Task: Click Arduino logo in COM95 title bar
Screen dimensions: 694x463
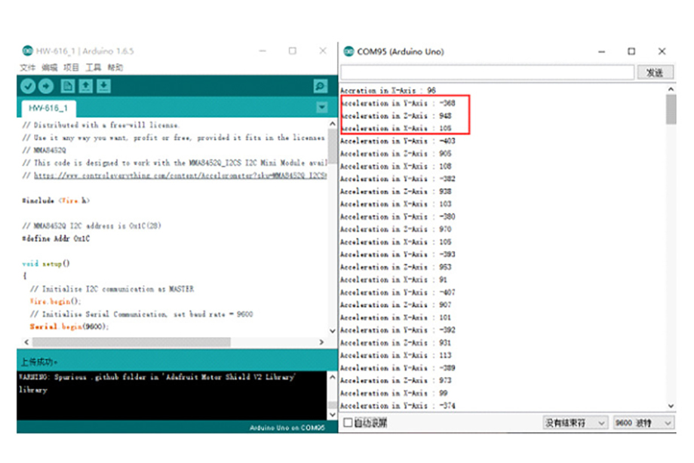Action: tap(349, 51)
